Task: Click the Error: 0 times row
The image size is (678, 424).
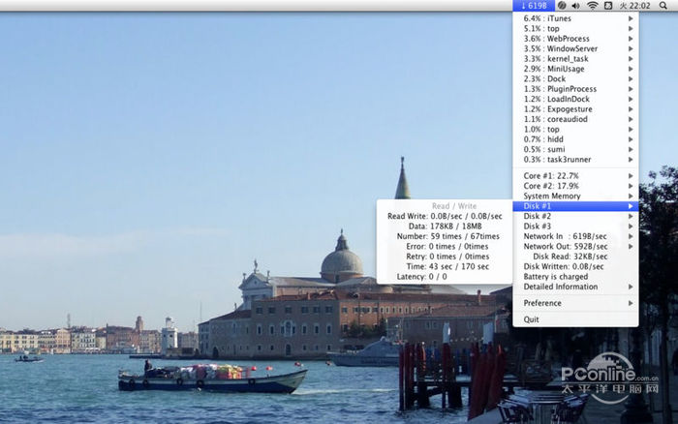Action: tap(445, 246)
